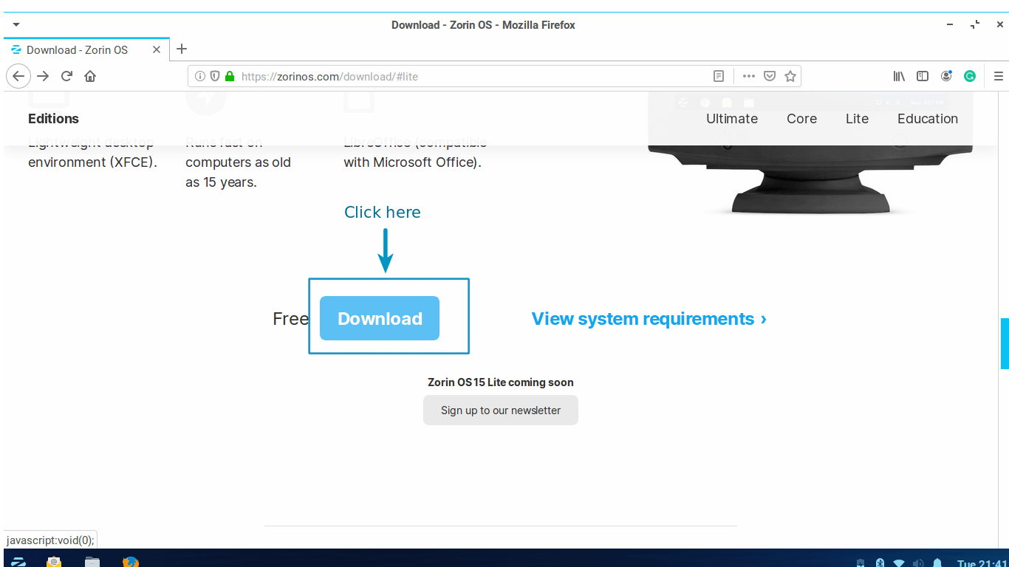
Task: Open page actions three-dot menu
Action: tap(749, 76)
